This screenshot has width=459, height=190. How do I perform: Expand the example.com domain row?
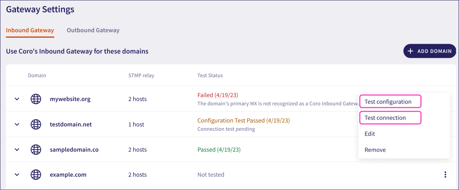17,175
